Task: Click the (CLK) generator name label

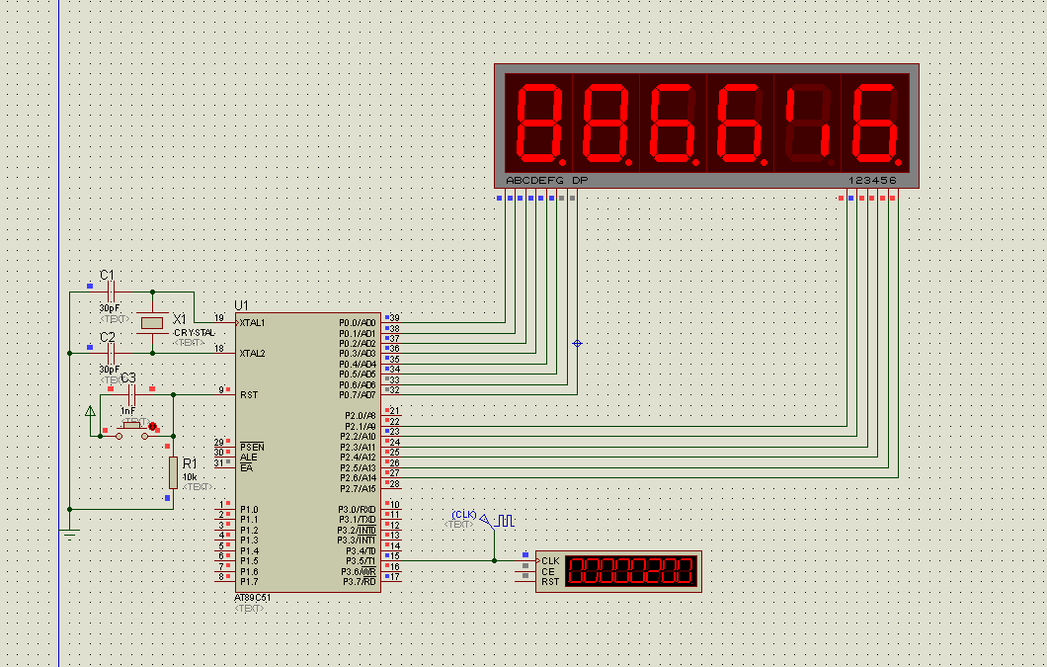Action: pyautogui.click(x=464, y=515)
